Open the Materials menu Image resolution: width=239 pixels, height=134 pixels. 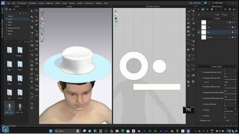pyautogui.click(x=50, y=3)
